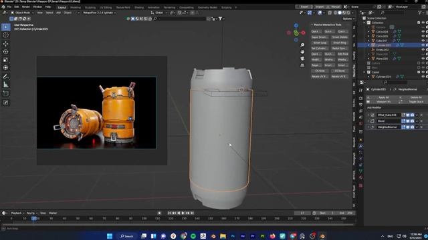Viewport: 428px width, 240px height.
Task: Expand the Bevel modifier panel
Action: [x=368, y=121]
